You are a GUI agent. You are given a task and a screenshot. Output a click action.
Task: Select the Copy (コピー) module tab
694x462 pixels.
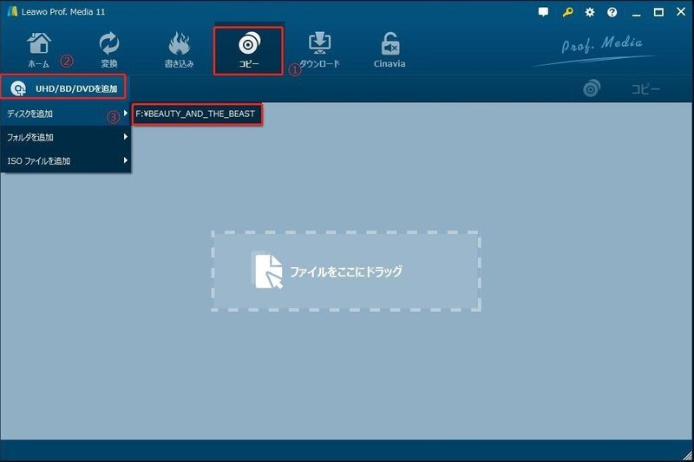(249, 50)
